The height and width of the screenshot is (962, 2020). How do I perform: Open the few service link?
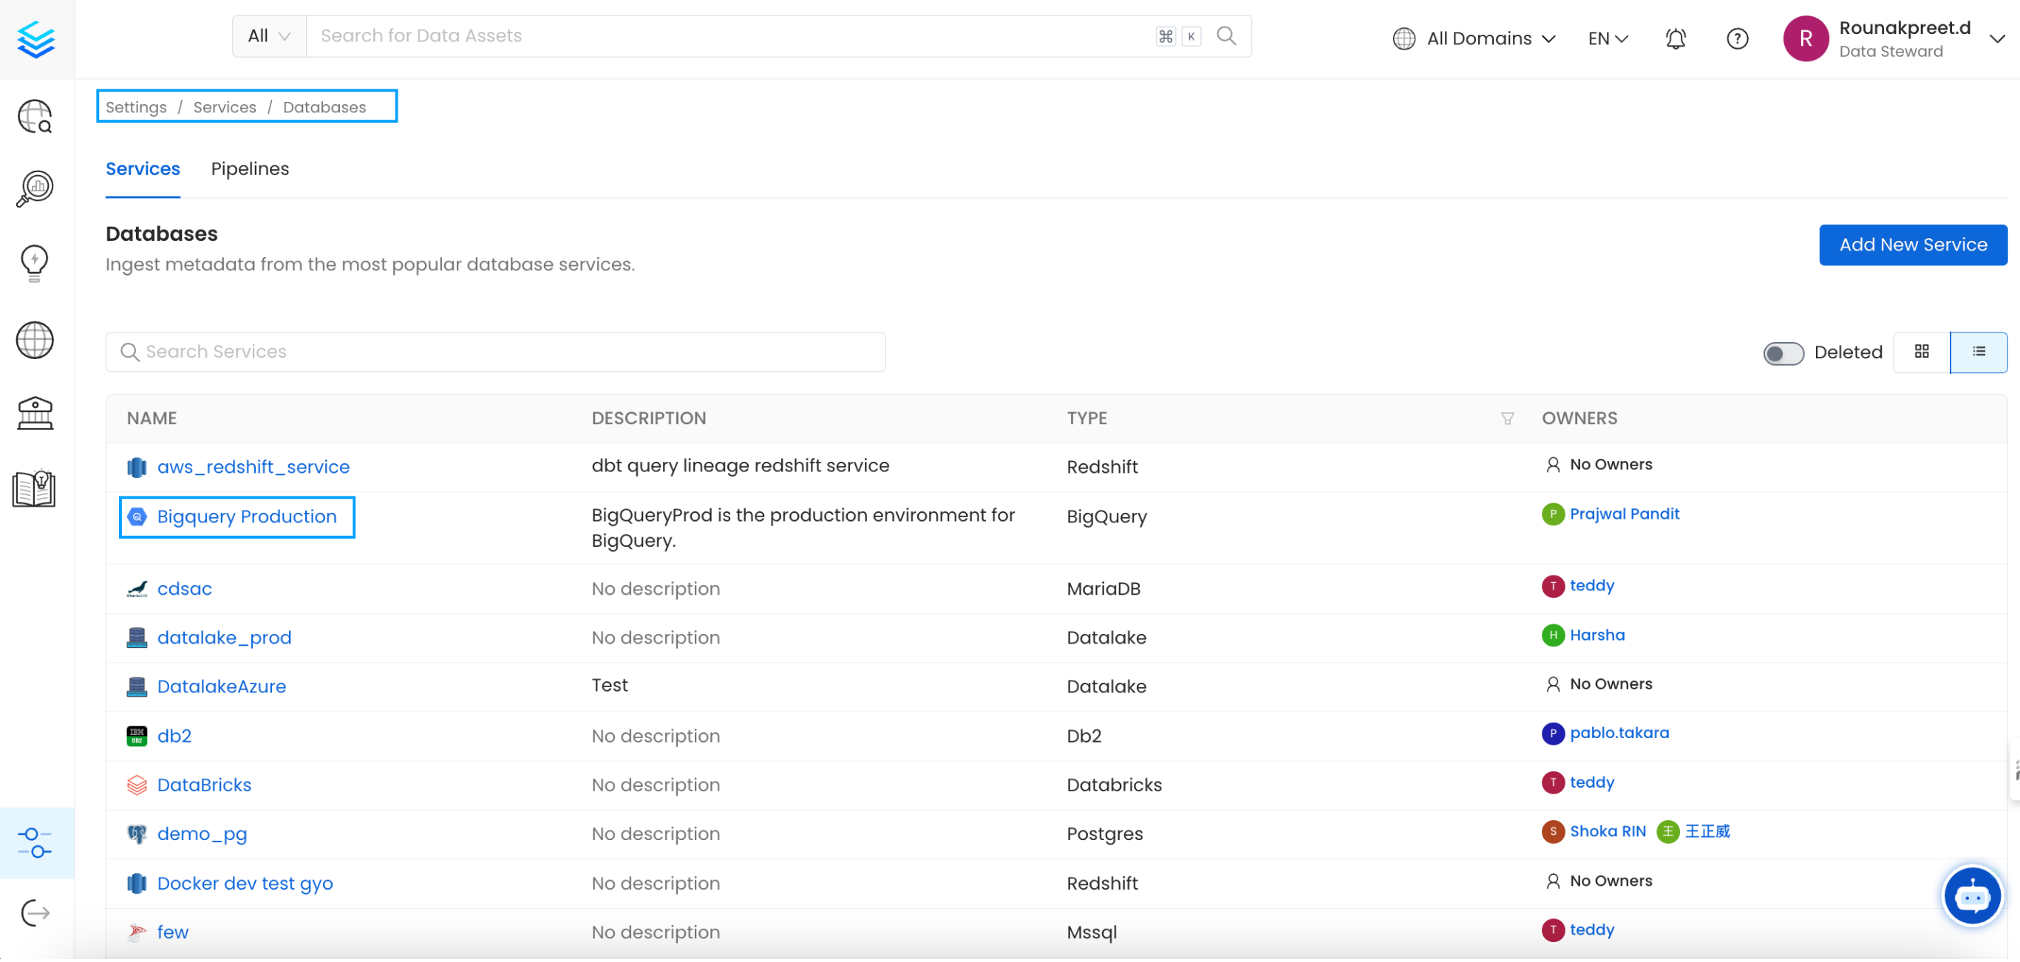172,934
